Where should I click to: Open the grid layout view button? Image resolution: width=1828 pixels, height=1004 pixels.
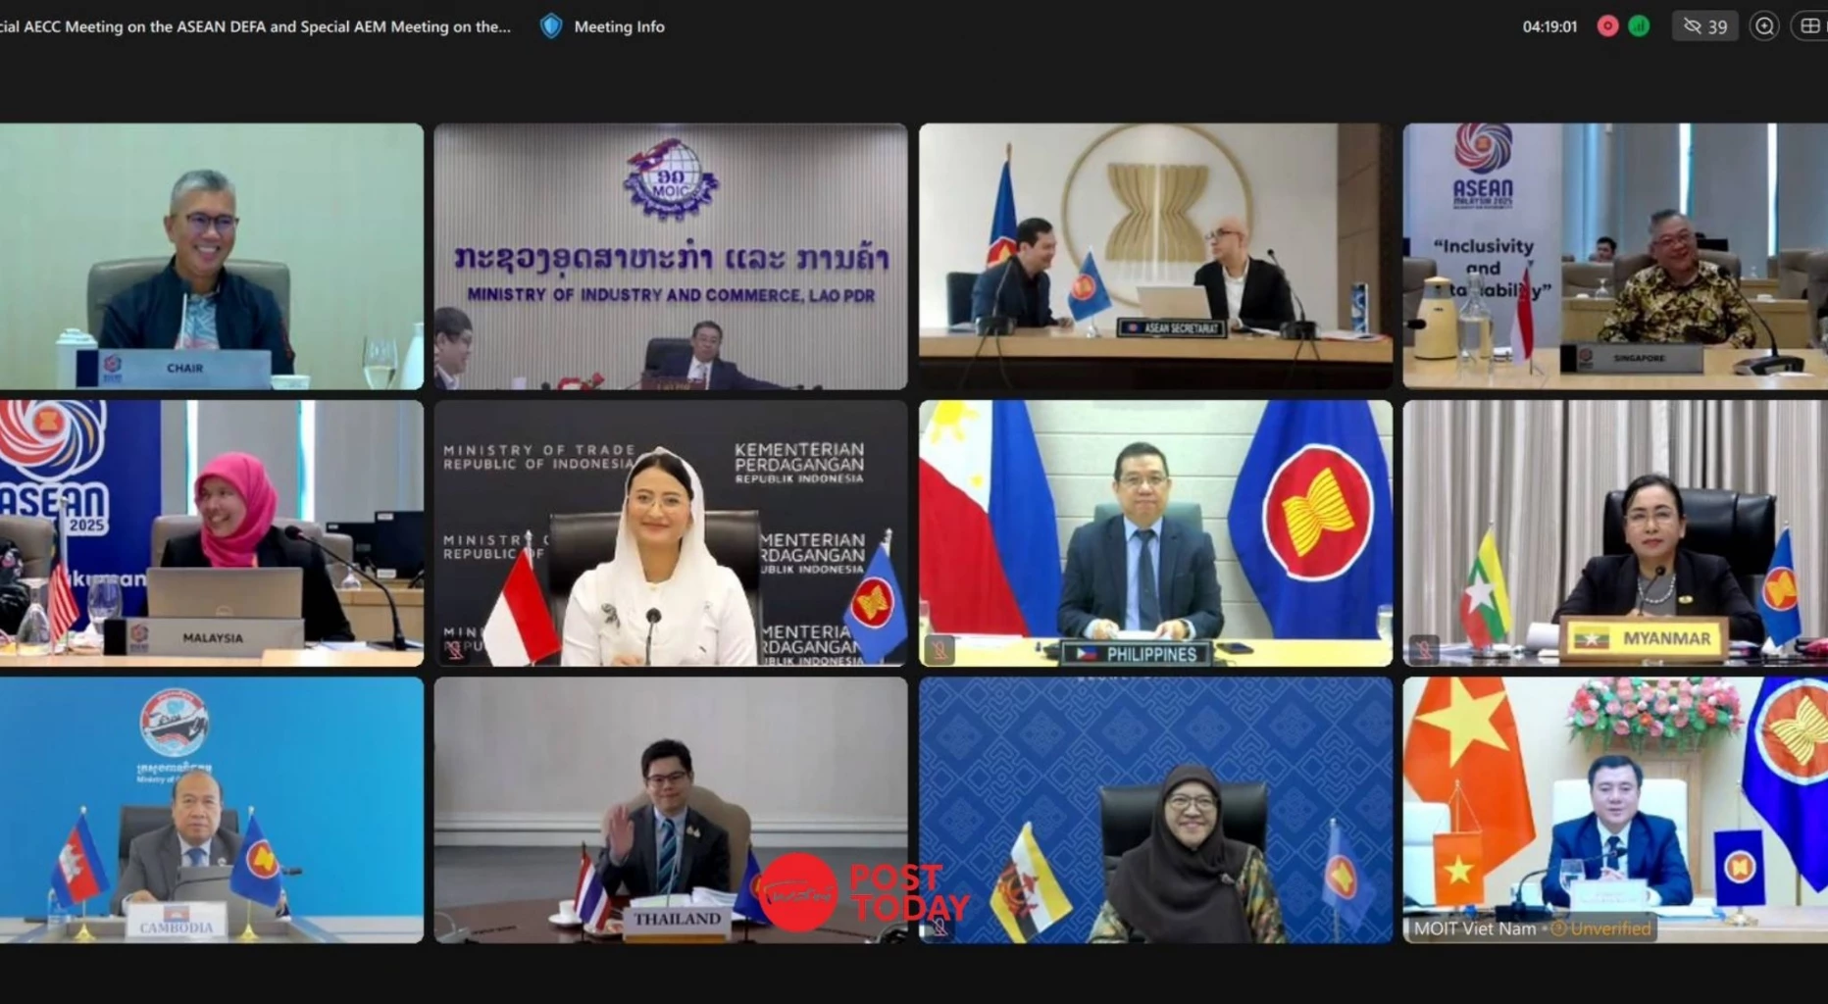click(1810, 26)
